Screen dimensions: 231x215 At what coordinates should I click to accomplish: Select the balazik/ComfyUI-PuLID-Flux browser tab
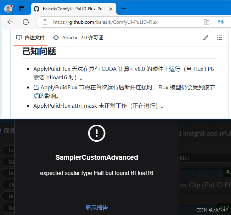pyautogui.click(x=74, y=9)
